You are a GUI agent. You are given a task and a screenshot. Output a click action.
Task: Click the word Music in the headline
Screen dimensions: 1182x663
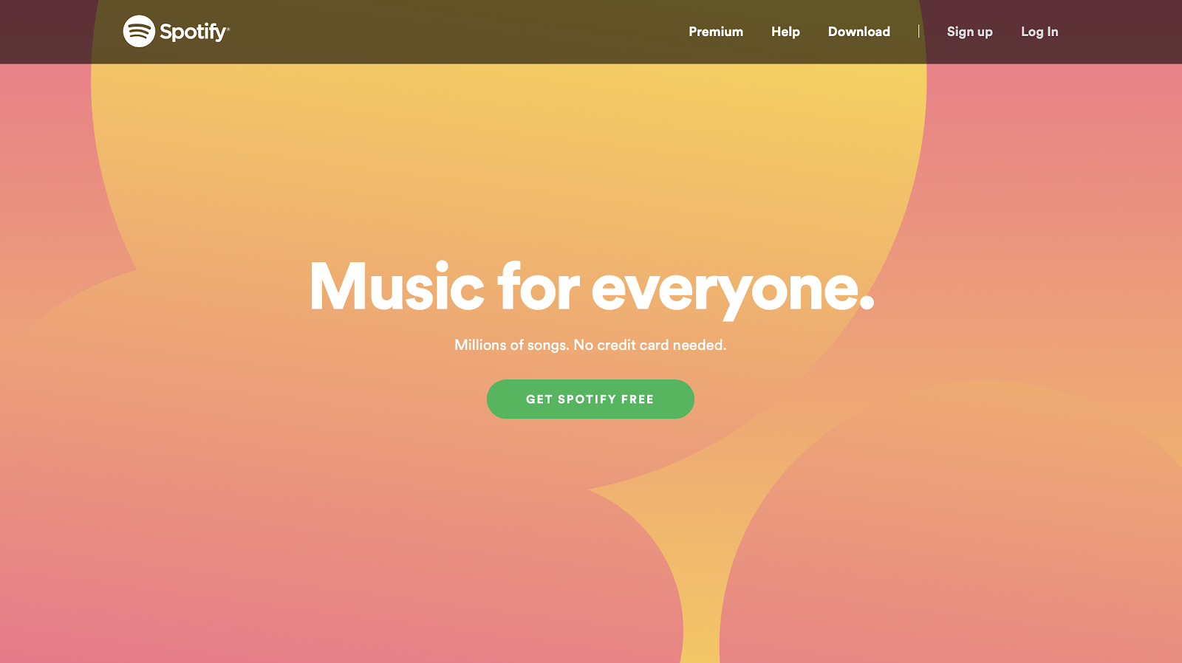tap(397, 286)
